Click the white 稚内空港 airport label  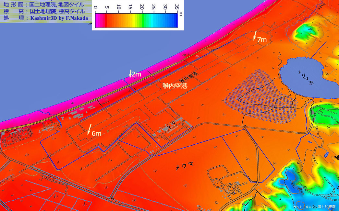[175, 86]
